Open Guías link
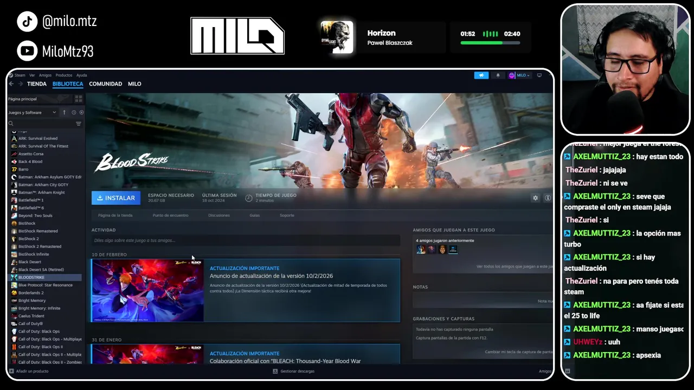Image resolution: width=694 pixels, height=390 pixels. (254, 216)
